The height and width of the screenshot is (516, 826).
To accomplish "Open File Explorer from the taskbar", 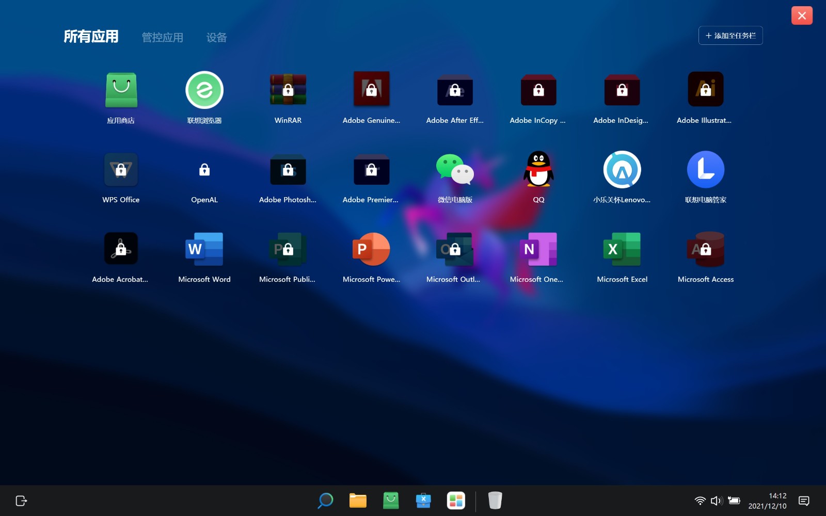I will [358, 501].
